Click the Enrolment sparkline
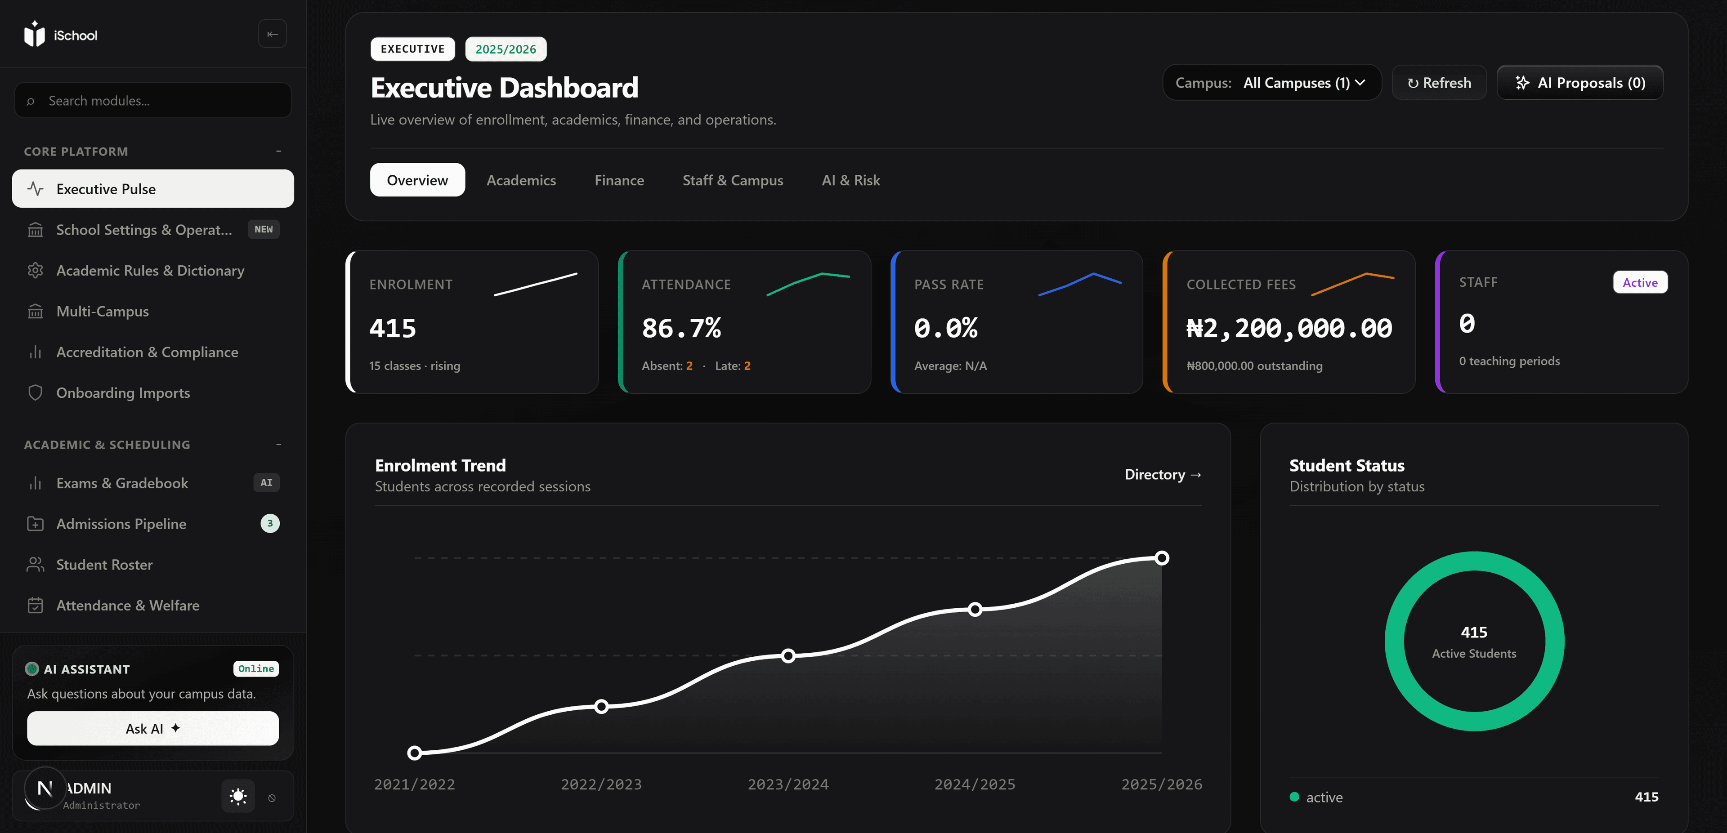The width and height of the screenshot is (1727, 833). tap(535, 284)
